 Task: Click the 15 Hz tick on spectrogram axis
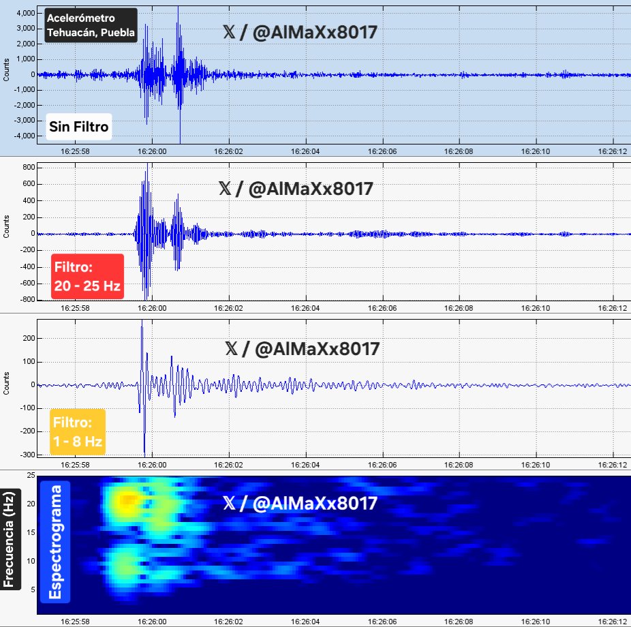tap(31, 532)
